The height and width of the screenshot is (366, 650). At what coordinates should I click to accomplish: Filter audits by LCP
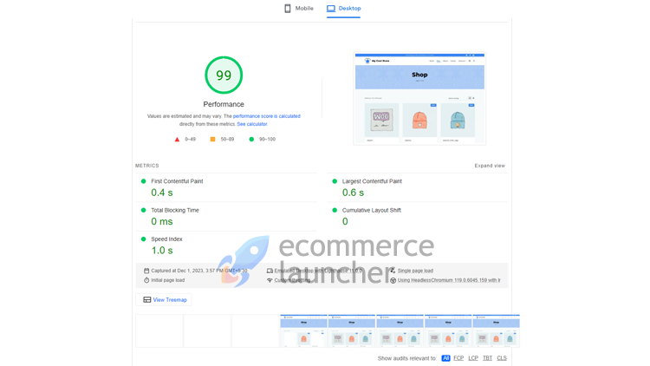(x=473, y=358)
